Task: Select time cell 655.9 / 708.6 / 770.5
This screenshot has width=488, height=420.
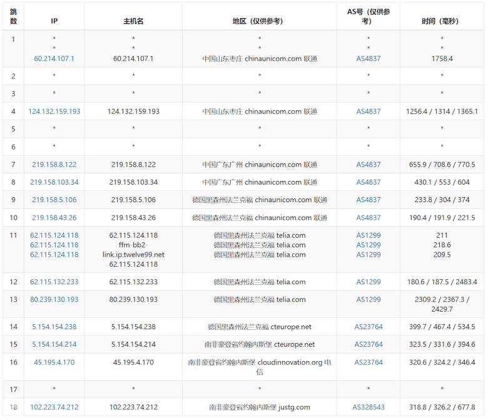Action: (442, 165)
